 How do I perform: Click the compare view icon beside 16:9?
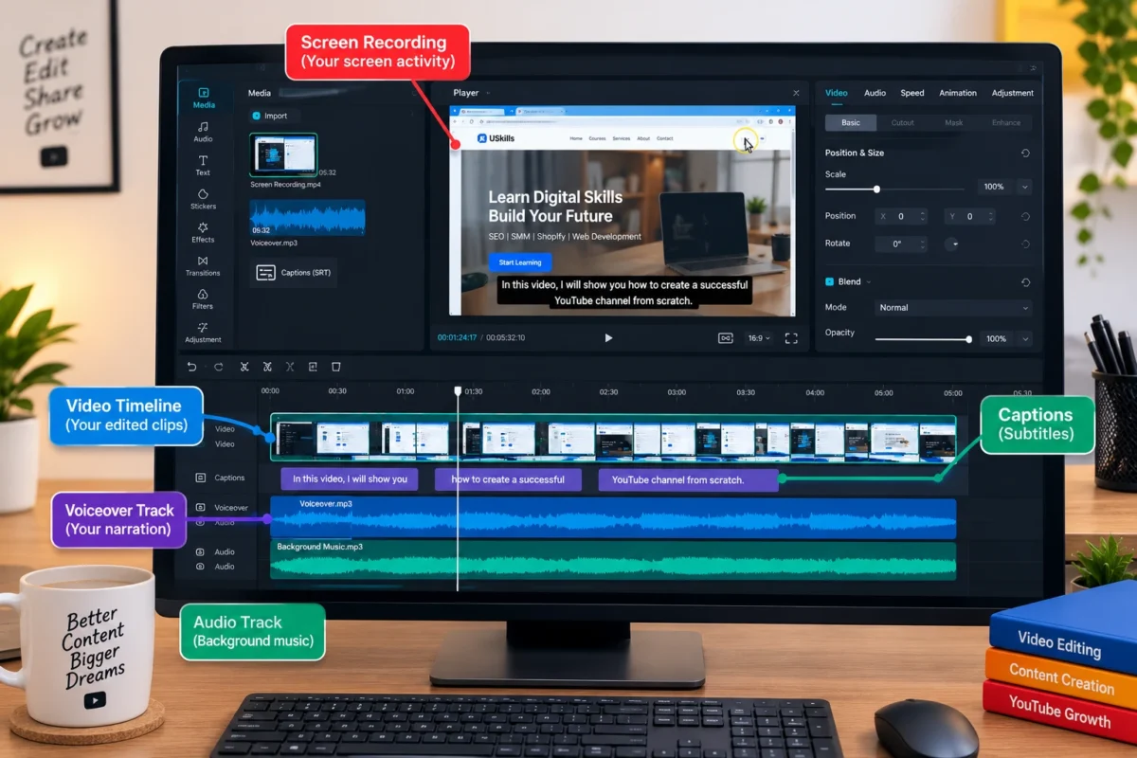coord(726,338)
